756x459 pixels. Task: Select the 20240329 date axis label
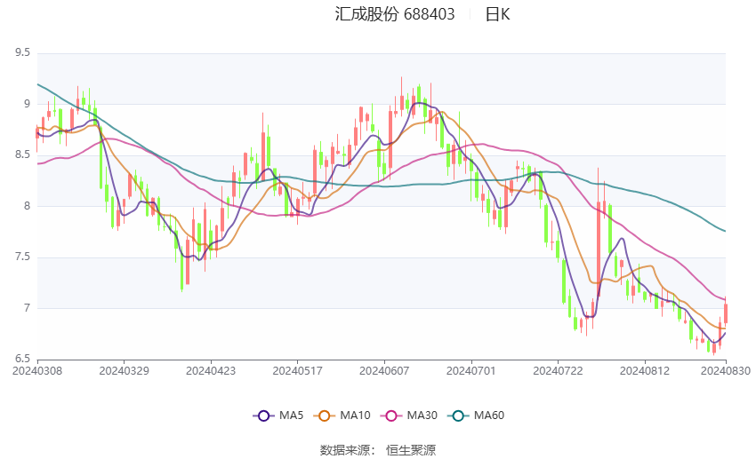click(x=124, y=371)
